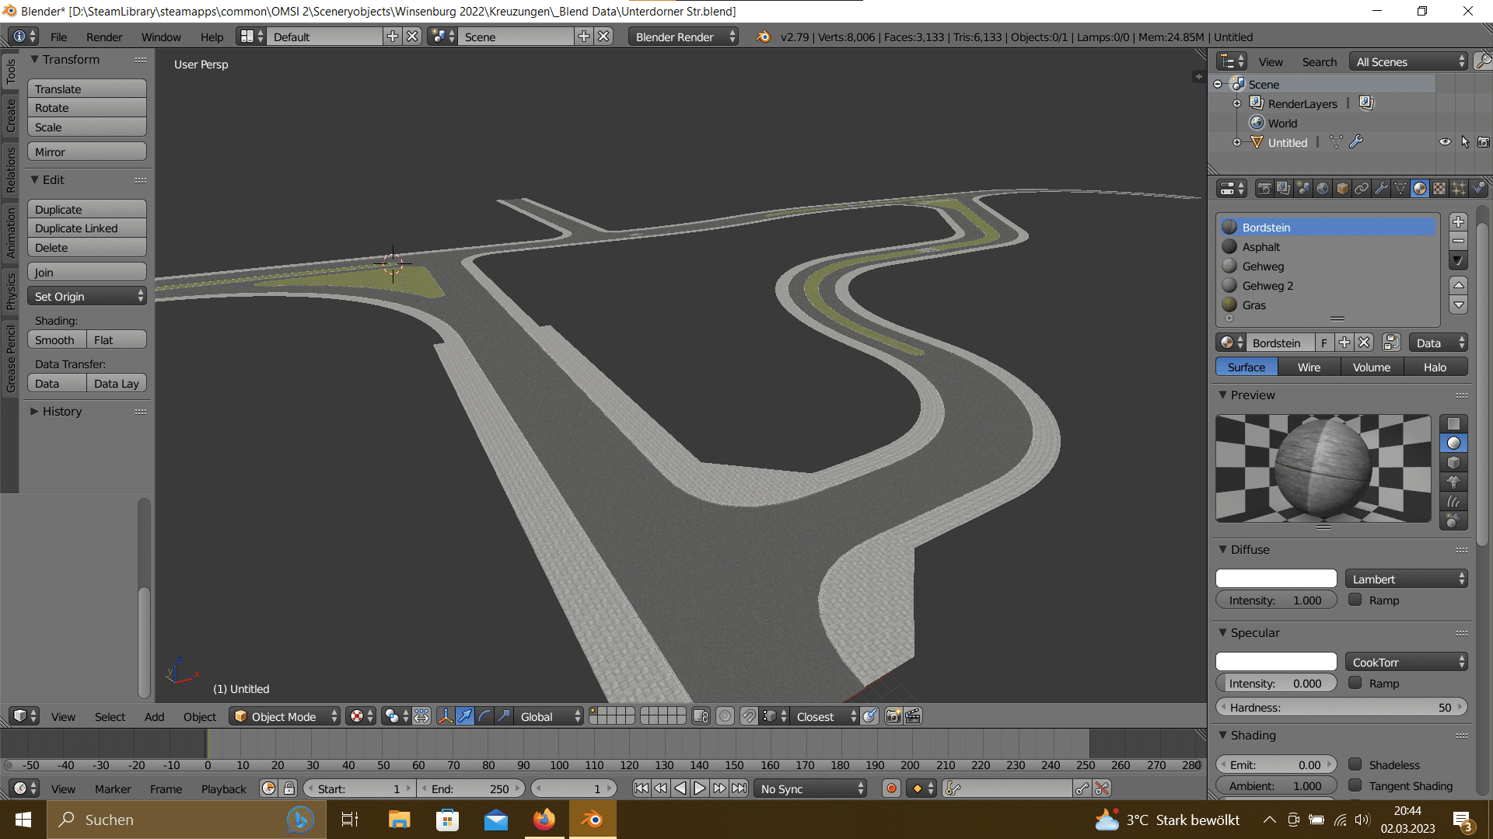The width and height of the screenshot is (1493, 839).
Task: Open the Modifiers wrench properties tab
Action: [x=1381, y=189]
